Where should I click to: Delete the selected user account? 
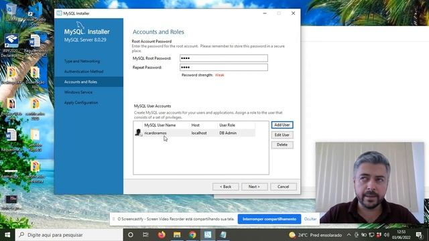click(282, 145)
